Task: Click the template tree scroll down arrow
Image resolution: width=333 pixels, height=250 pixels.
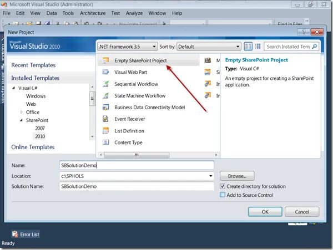Action: click(x=92, y=136)
